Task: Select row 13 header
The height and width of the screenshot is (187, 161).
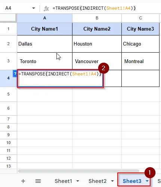Action: [8, 166]
